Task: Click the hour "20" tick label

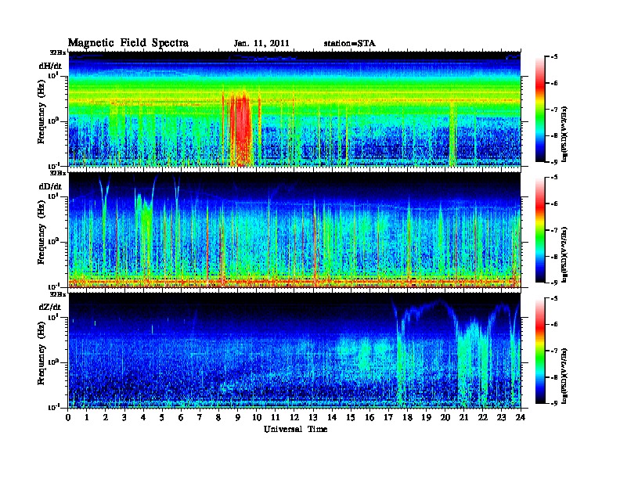Action: (445, 417)
